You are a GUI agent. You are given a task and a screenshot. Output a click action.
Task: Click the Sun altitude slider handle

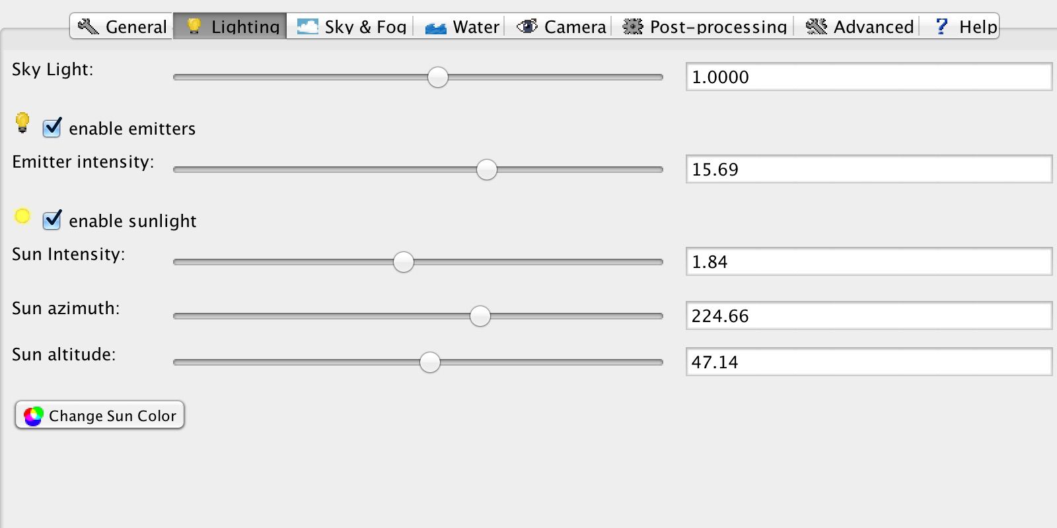pos(430,362)
